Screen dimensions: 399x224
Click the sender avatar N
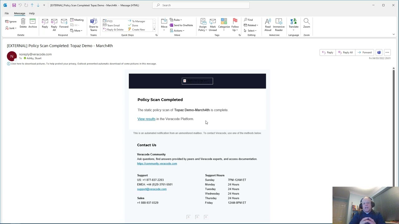[x=12, y=56]
